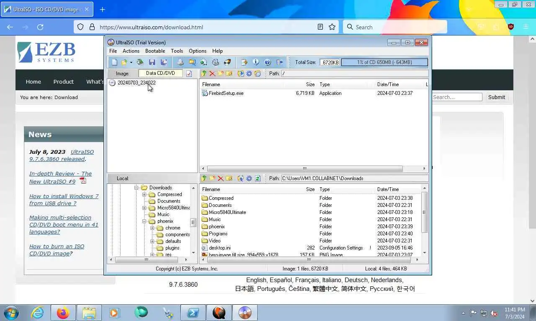
Task: Open the dropdown arrow beside Open icon
Action: pos(131,62)
